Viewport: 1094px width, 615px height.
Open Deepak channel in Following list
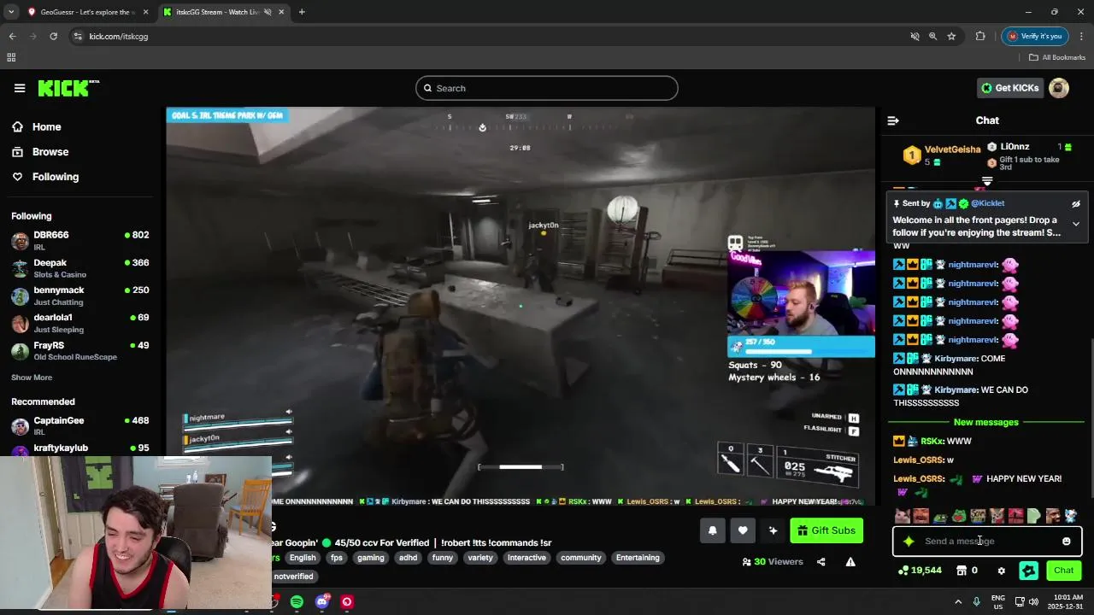pos(80,268)
